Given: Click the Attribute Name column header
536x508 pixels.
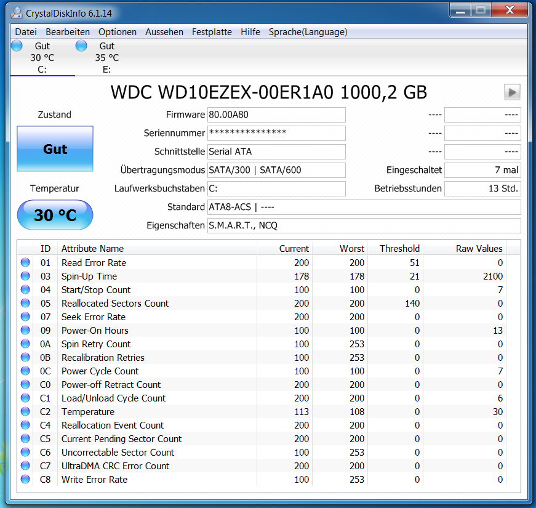Looking at the screenshot, I should [x=158, y=248].
